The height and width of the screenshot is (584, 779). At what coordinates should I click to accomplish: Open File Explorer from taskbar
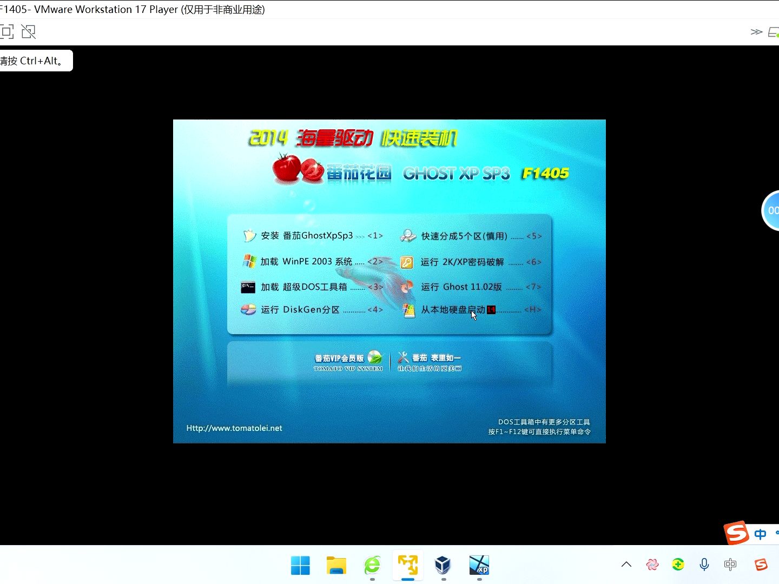coord(336,566)
